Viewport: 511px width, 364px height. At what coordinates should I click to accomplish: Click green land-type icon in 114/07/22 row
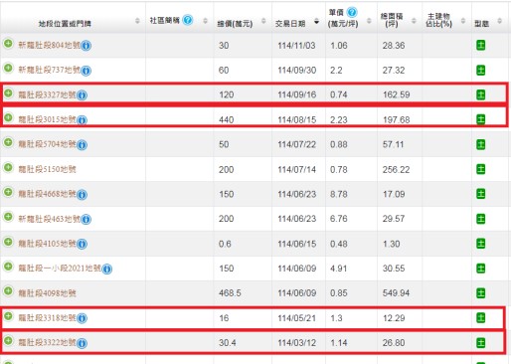pos(480,144)
